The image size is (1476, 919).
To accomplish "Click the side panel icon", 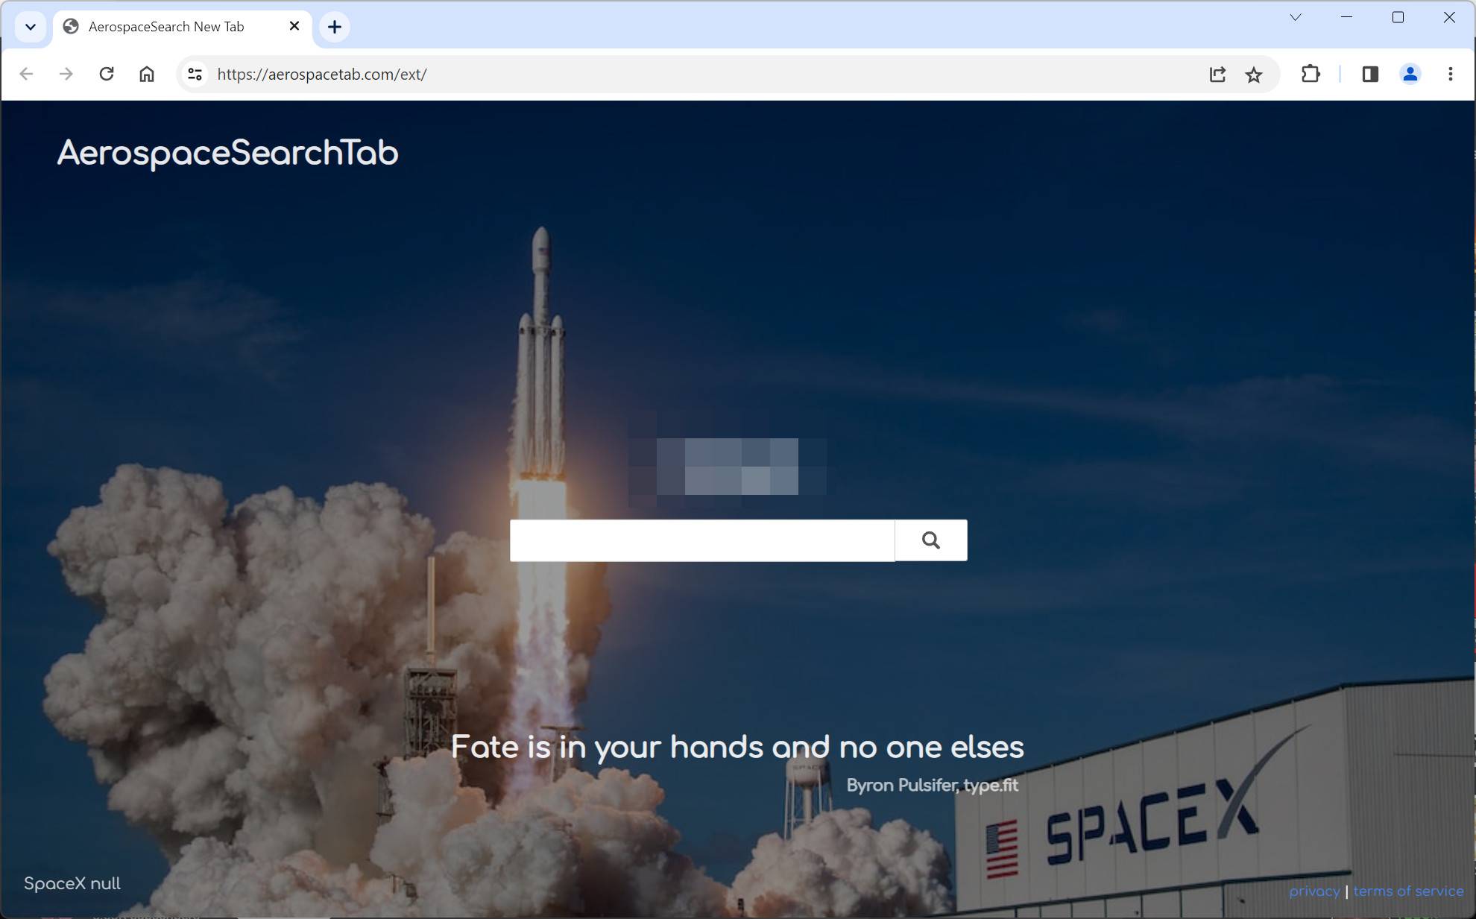I will point(1370,74).
